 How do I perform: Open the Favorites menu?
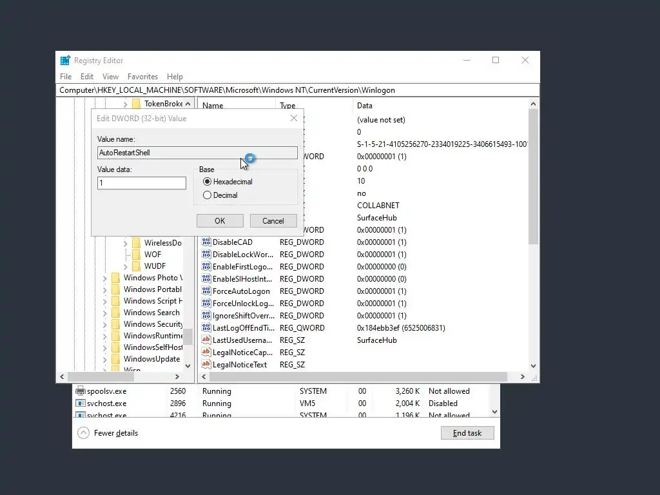click(x=142, y=77)
